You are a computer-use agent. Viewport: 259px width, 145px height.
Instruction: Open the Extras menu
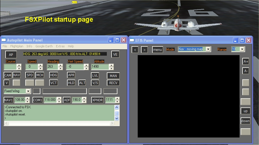[x=60, y=46]
